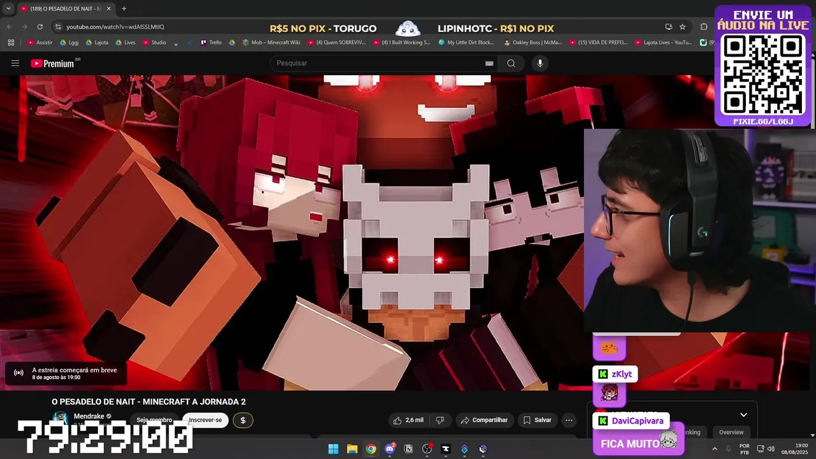The image size is (816, 459).
Task: Click the search magnifier button
Action: (x=511, y=63)
